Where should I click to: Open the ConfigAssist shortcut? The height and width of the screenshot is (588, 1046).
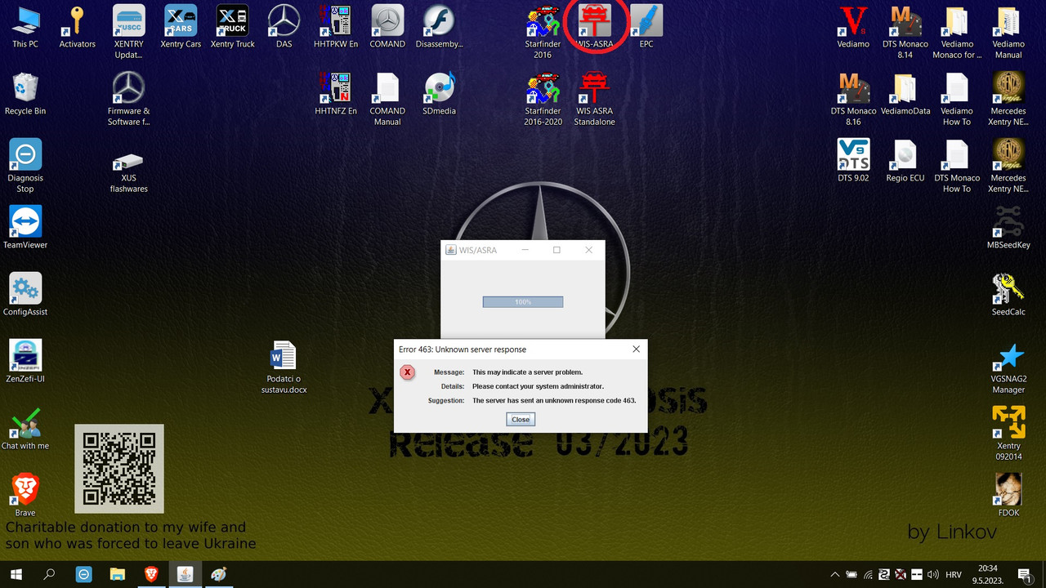[25, 293]
